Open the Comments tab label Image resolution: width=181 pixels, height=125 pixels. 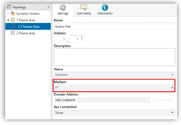(84, 13)
